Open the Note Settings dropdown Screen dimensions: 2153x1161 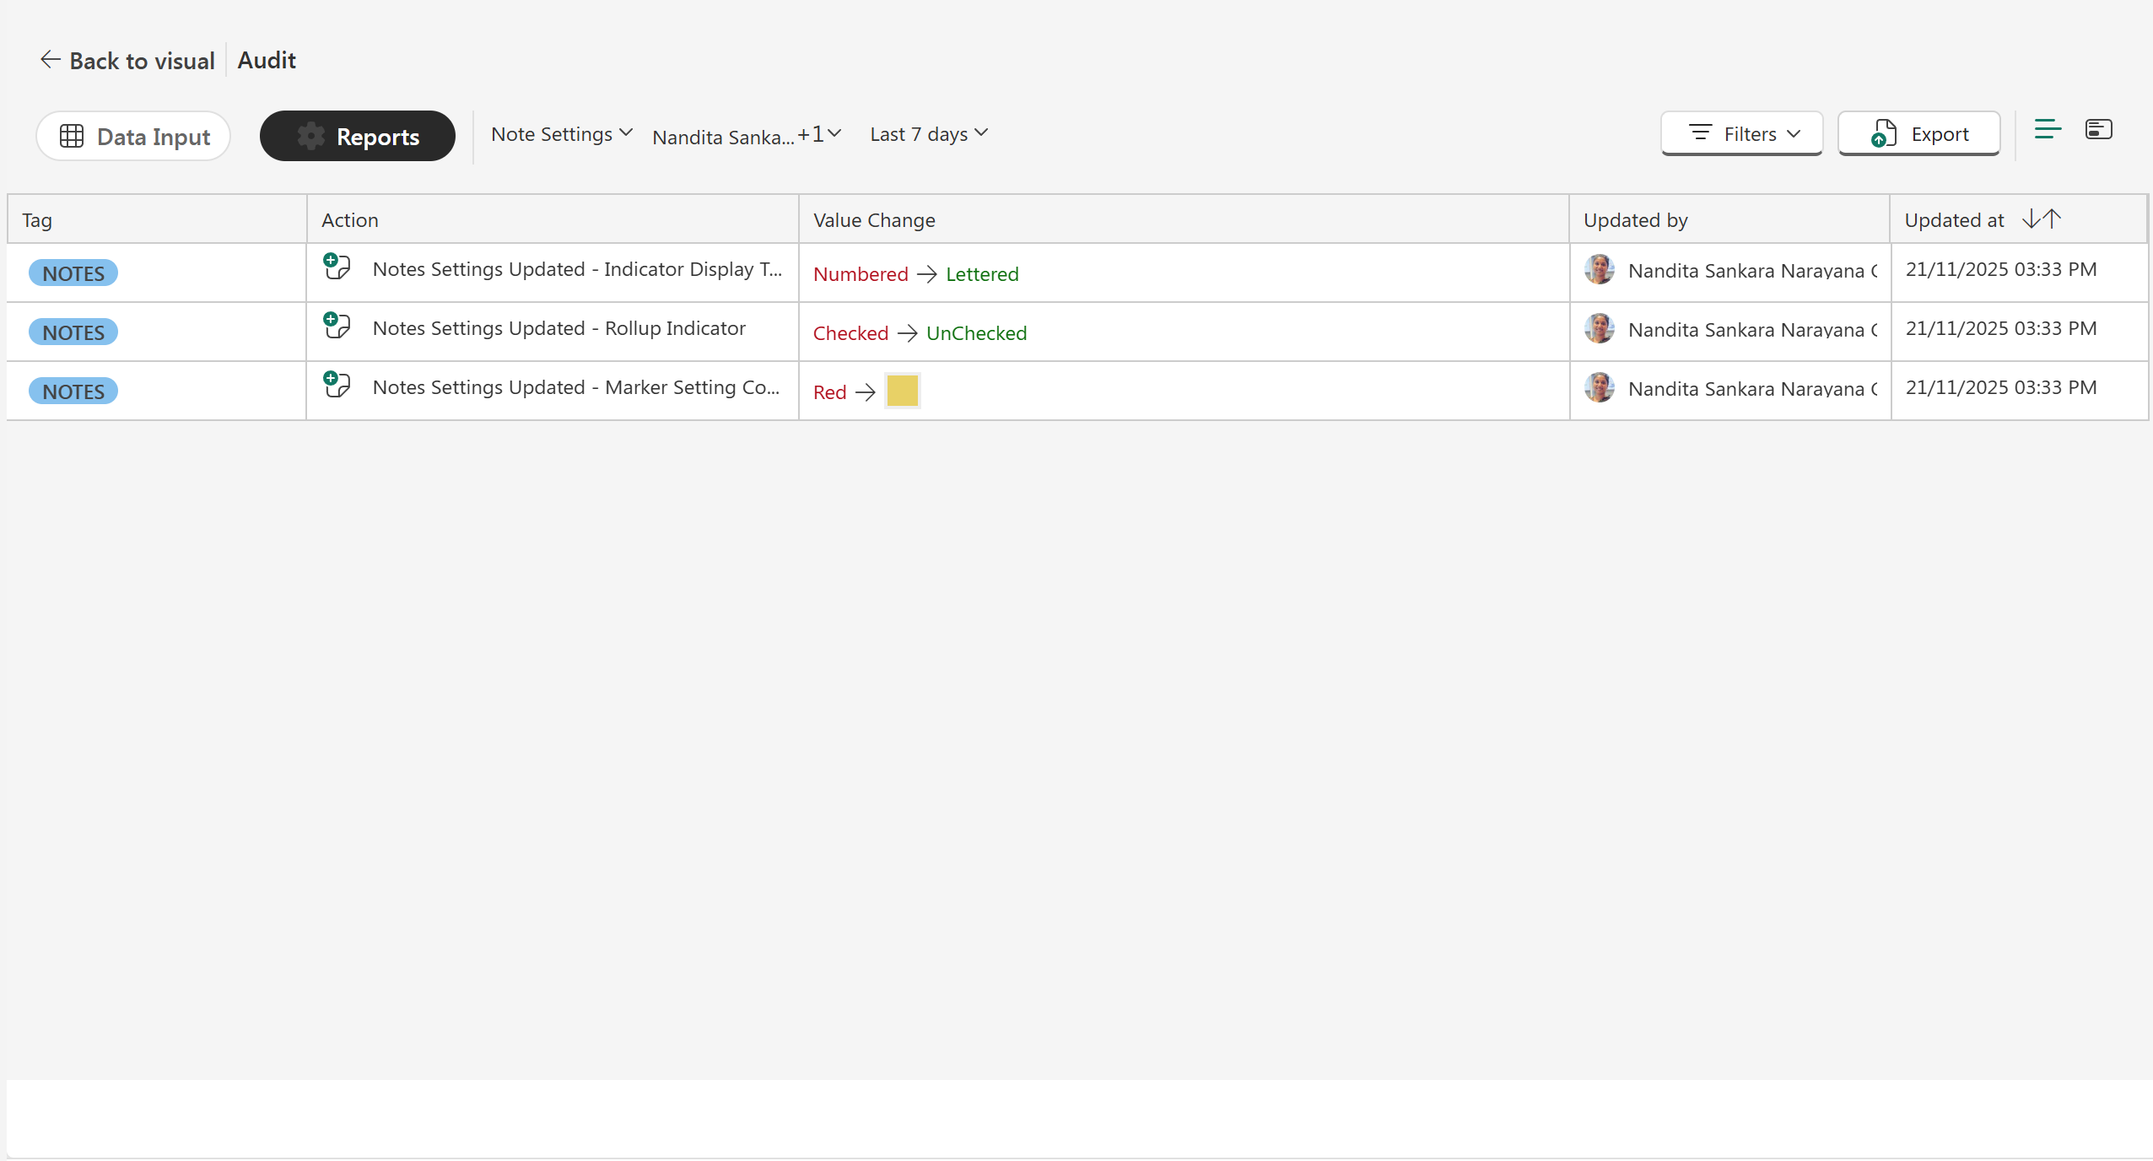click(x=562, y=134)
